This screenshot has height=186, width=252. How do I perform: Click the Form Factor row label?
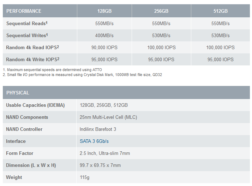point(20,153)
